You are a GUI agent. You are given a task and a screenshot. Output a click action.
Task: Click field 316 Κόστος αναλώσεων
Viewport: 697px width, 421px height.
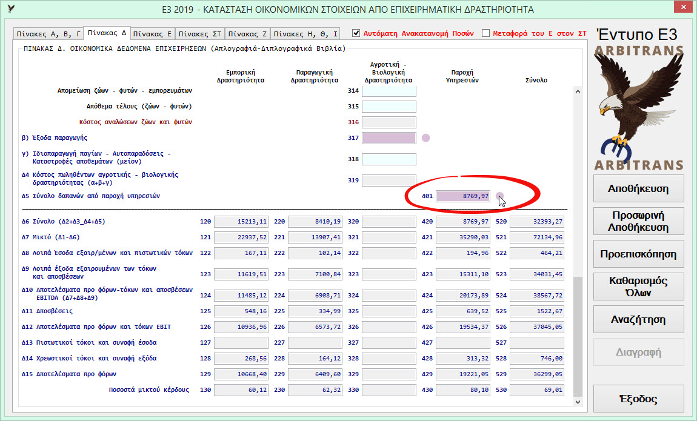coord(389,122)
